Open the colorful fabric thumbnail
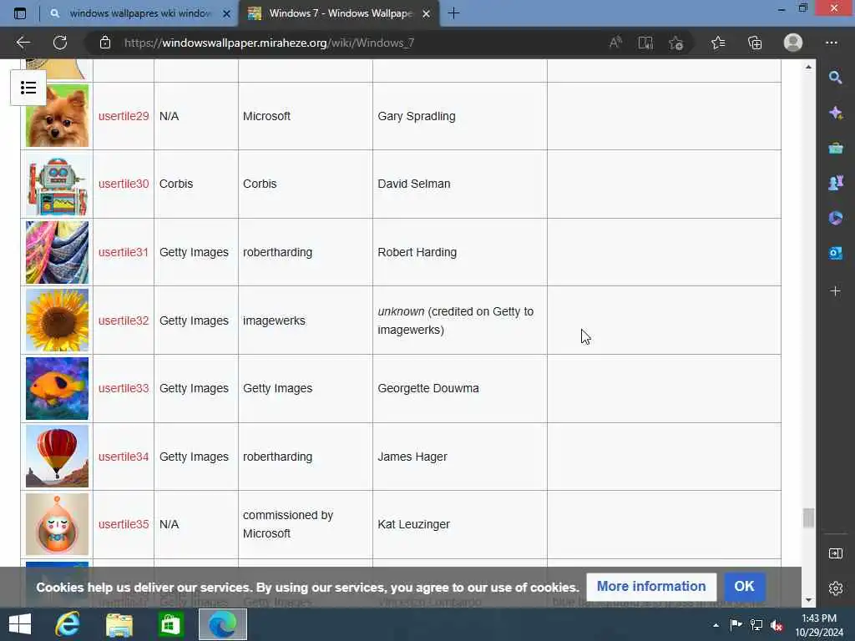Viewport: 855px width, 641px height. (58, 252)
